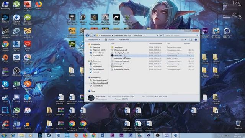Open the CCleaner desktop shortcut
The height and width of the screenshot is (138, 245).
5,125
